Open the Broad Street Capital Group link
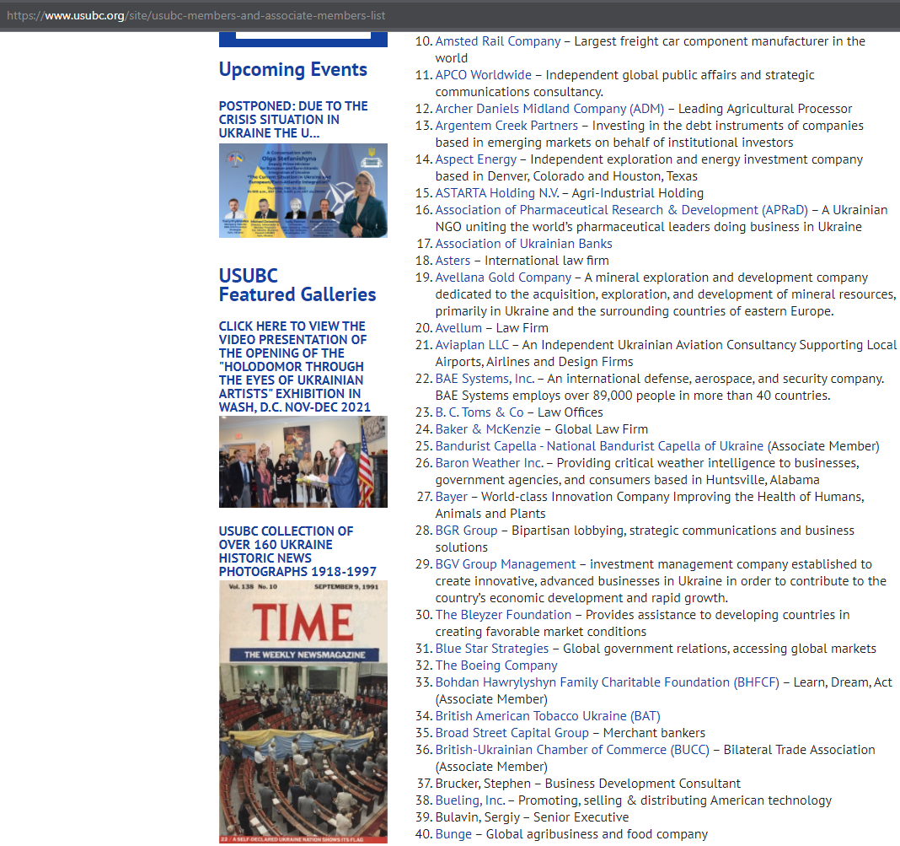The height and width of the screenshot is (846, 900). tap(512, 734)
